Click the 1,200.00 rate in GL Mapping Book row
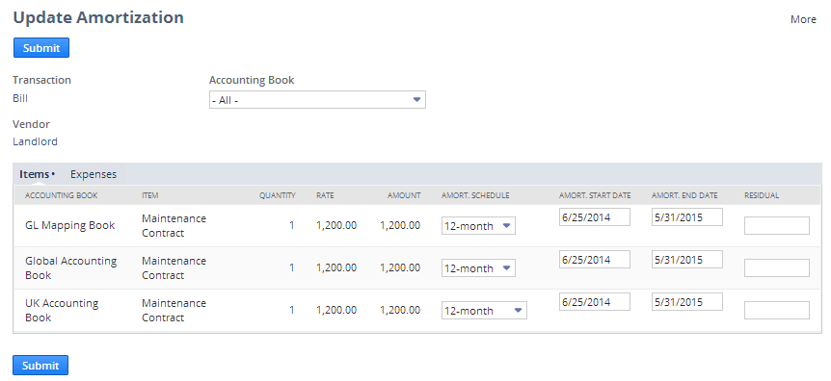Viewport: 831px width, 381px height. tap(336, 225)
